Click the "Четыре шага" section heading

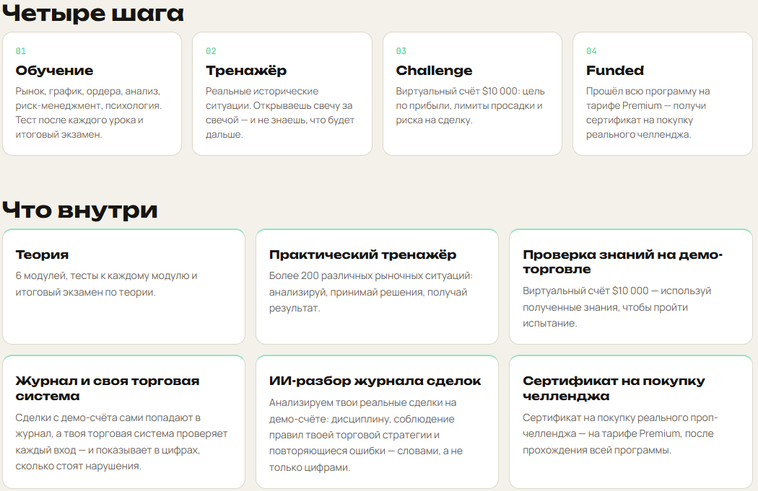coord(93,12)
